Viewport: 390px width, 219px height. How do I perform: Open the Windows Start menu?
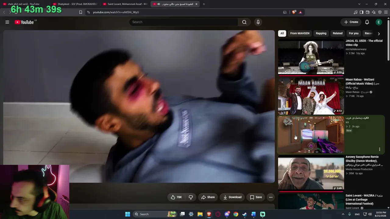tap(128, 214)
